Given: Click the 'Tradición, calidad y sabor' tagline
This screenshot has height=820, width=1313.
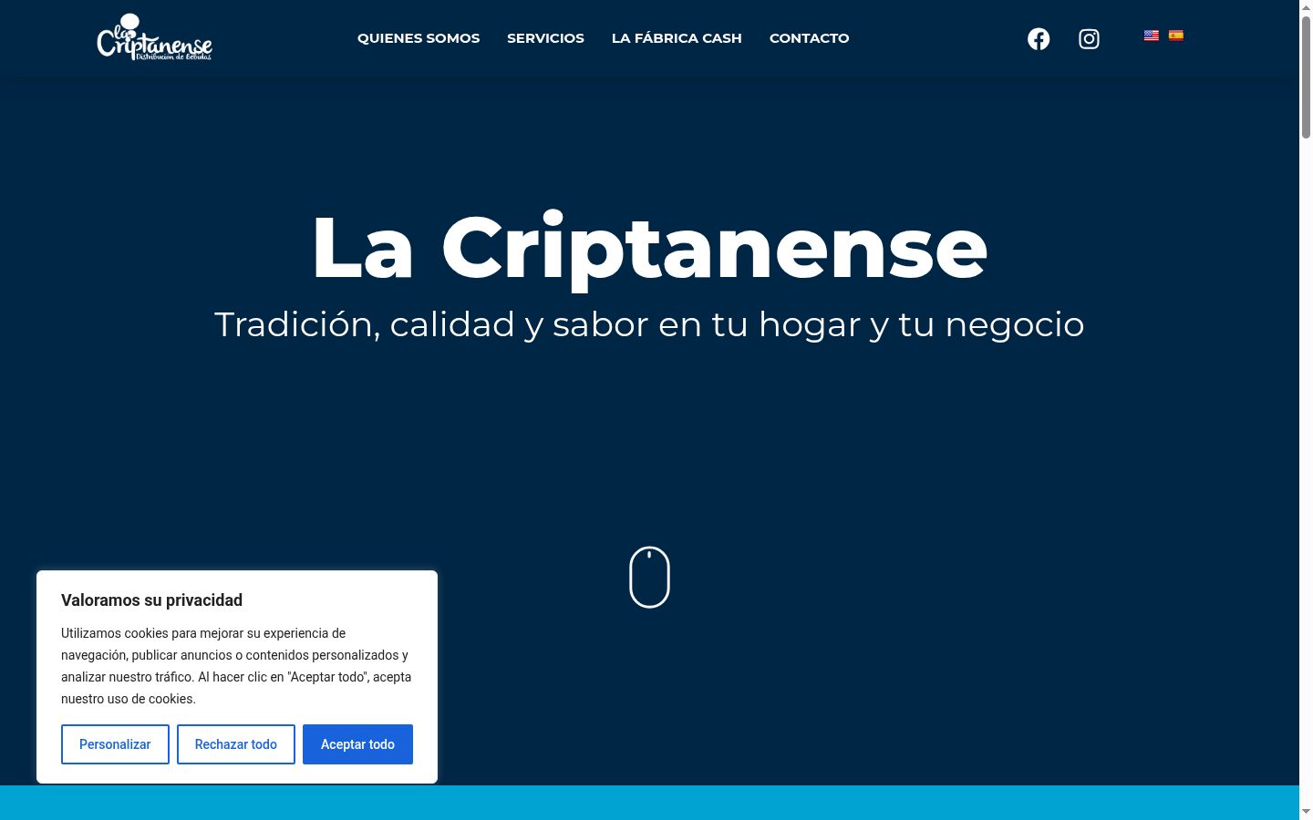Looking at the screenshot, I should pyautogui.click(x=649, y=324).
